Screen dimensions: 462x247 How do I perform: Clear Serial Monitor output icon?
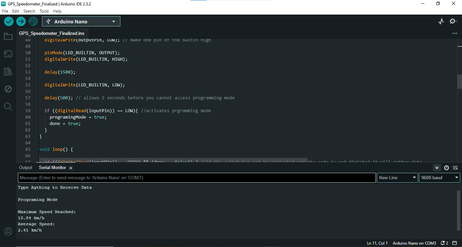[x=455, y=168]
